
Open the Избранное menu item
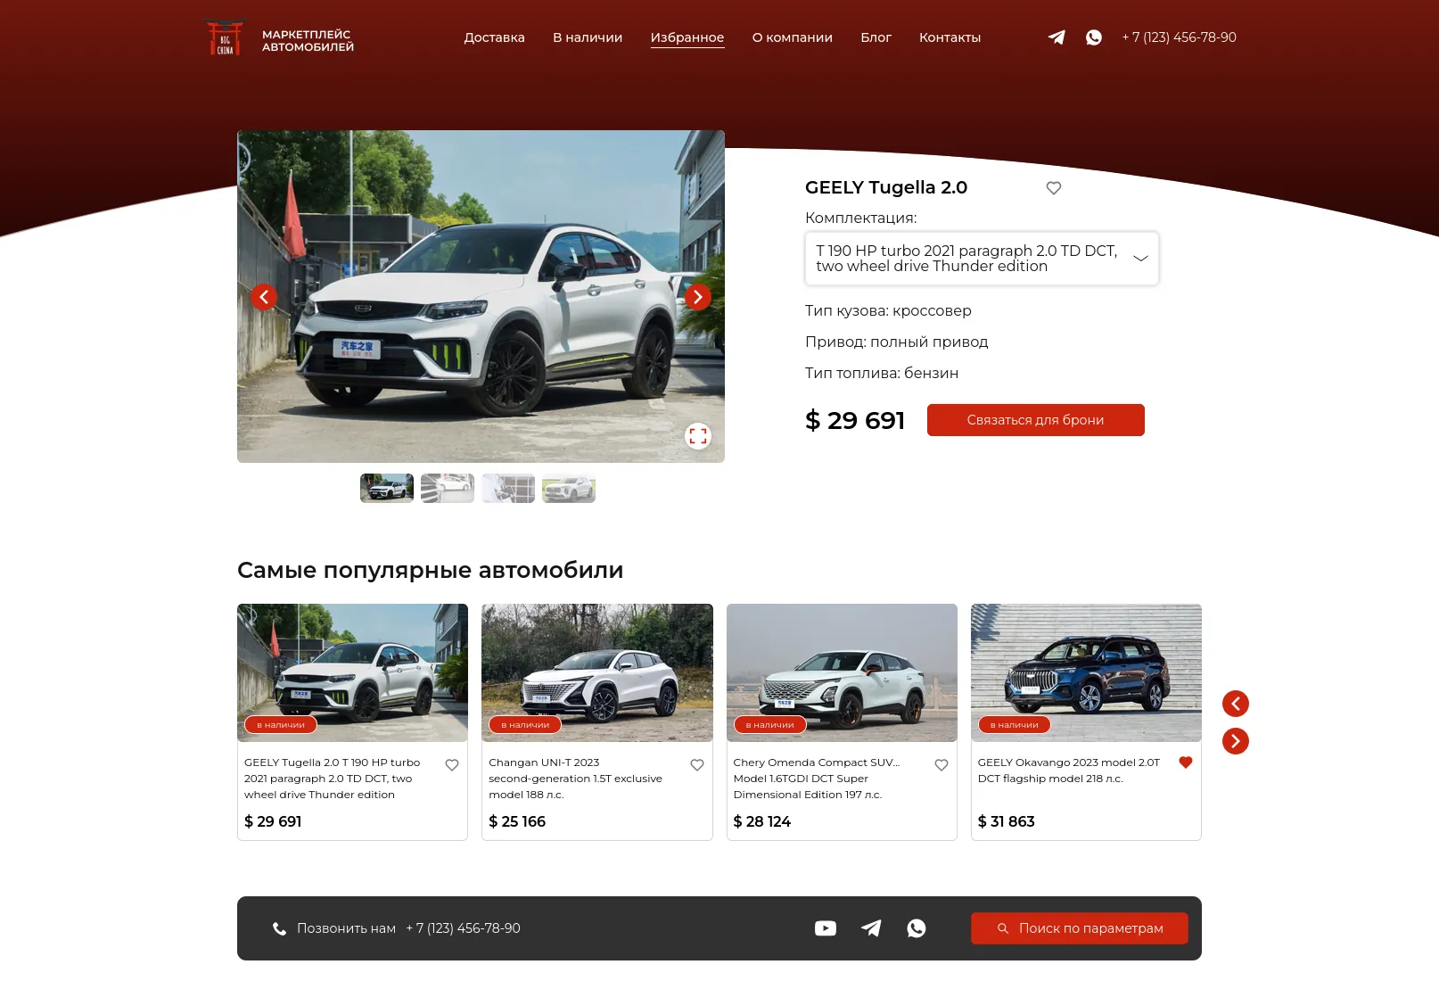[x=687, y=37]
